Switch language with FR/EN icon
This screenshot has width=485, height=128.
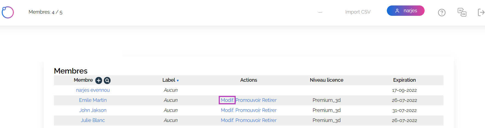[462, 12]
